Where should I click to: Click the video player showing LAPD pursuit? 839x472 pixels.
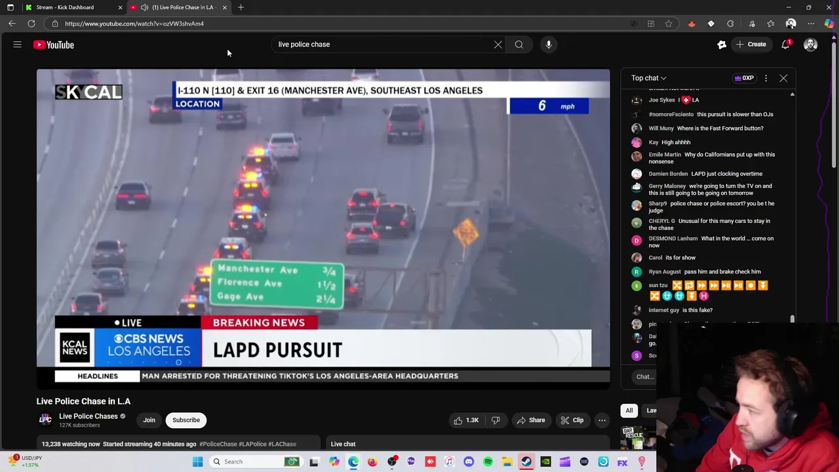[323, 228]
